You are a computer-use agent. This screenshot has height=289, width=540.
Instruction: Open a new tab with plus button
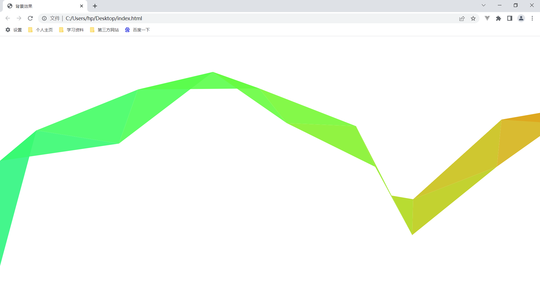click(x=95, y=6)
